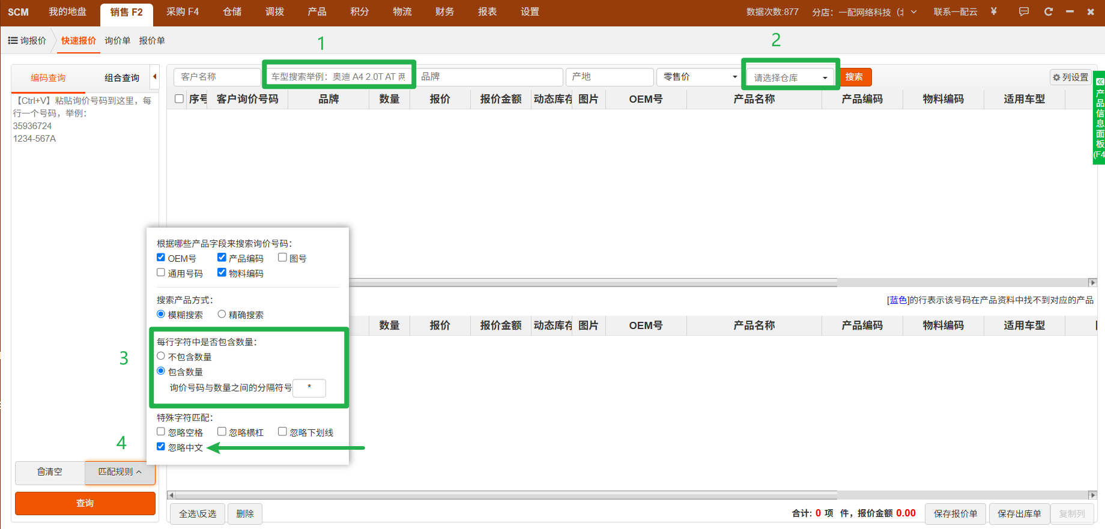
Task: Open the chat message bubble icon
Action: click(1024, 11)
